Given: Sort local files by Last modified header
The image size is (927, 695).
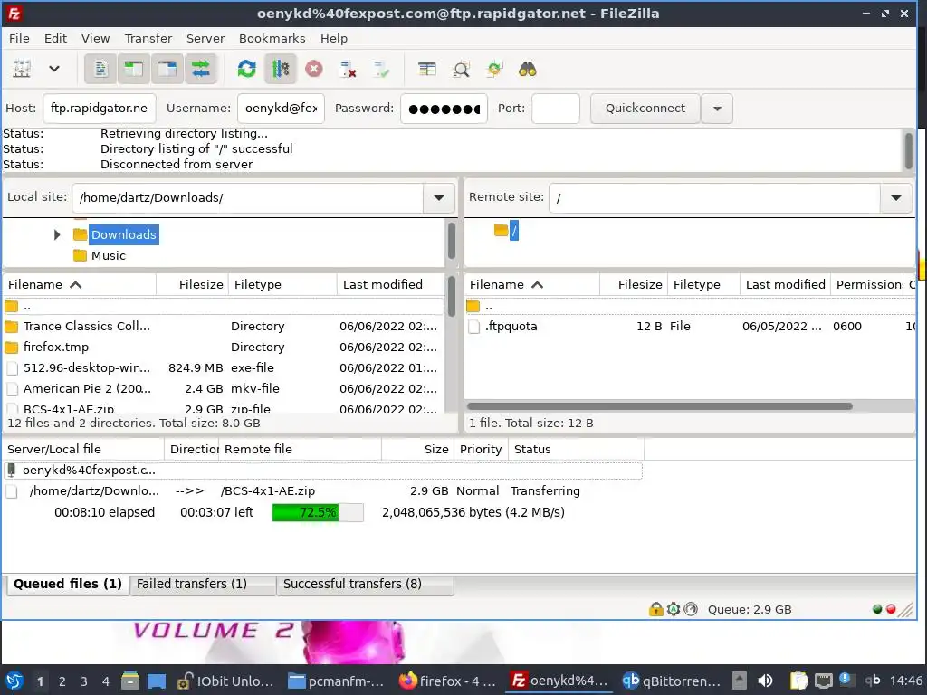Looking at the screenshot, I should point(390,284).
